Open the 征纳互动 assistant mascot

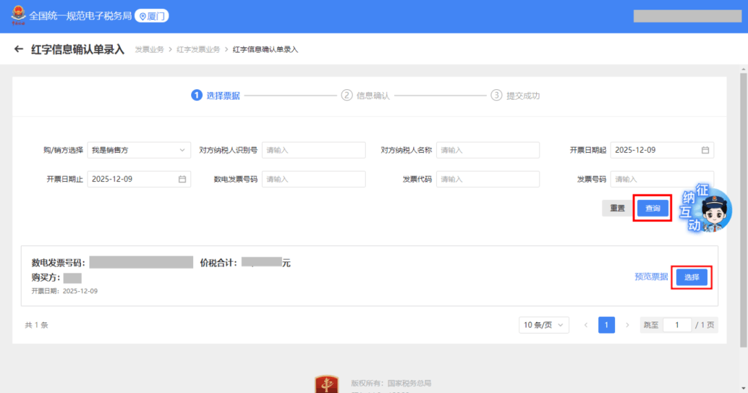(x=706, y=210)
